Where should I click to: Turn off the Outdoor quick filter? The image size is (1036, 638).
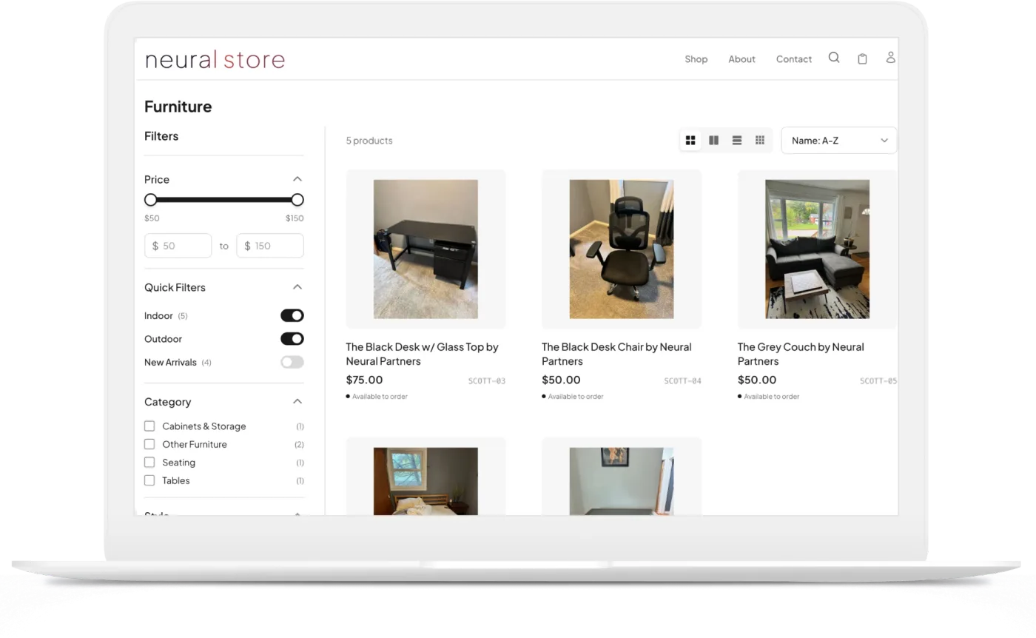point(292,339)
